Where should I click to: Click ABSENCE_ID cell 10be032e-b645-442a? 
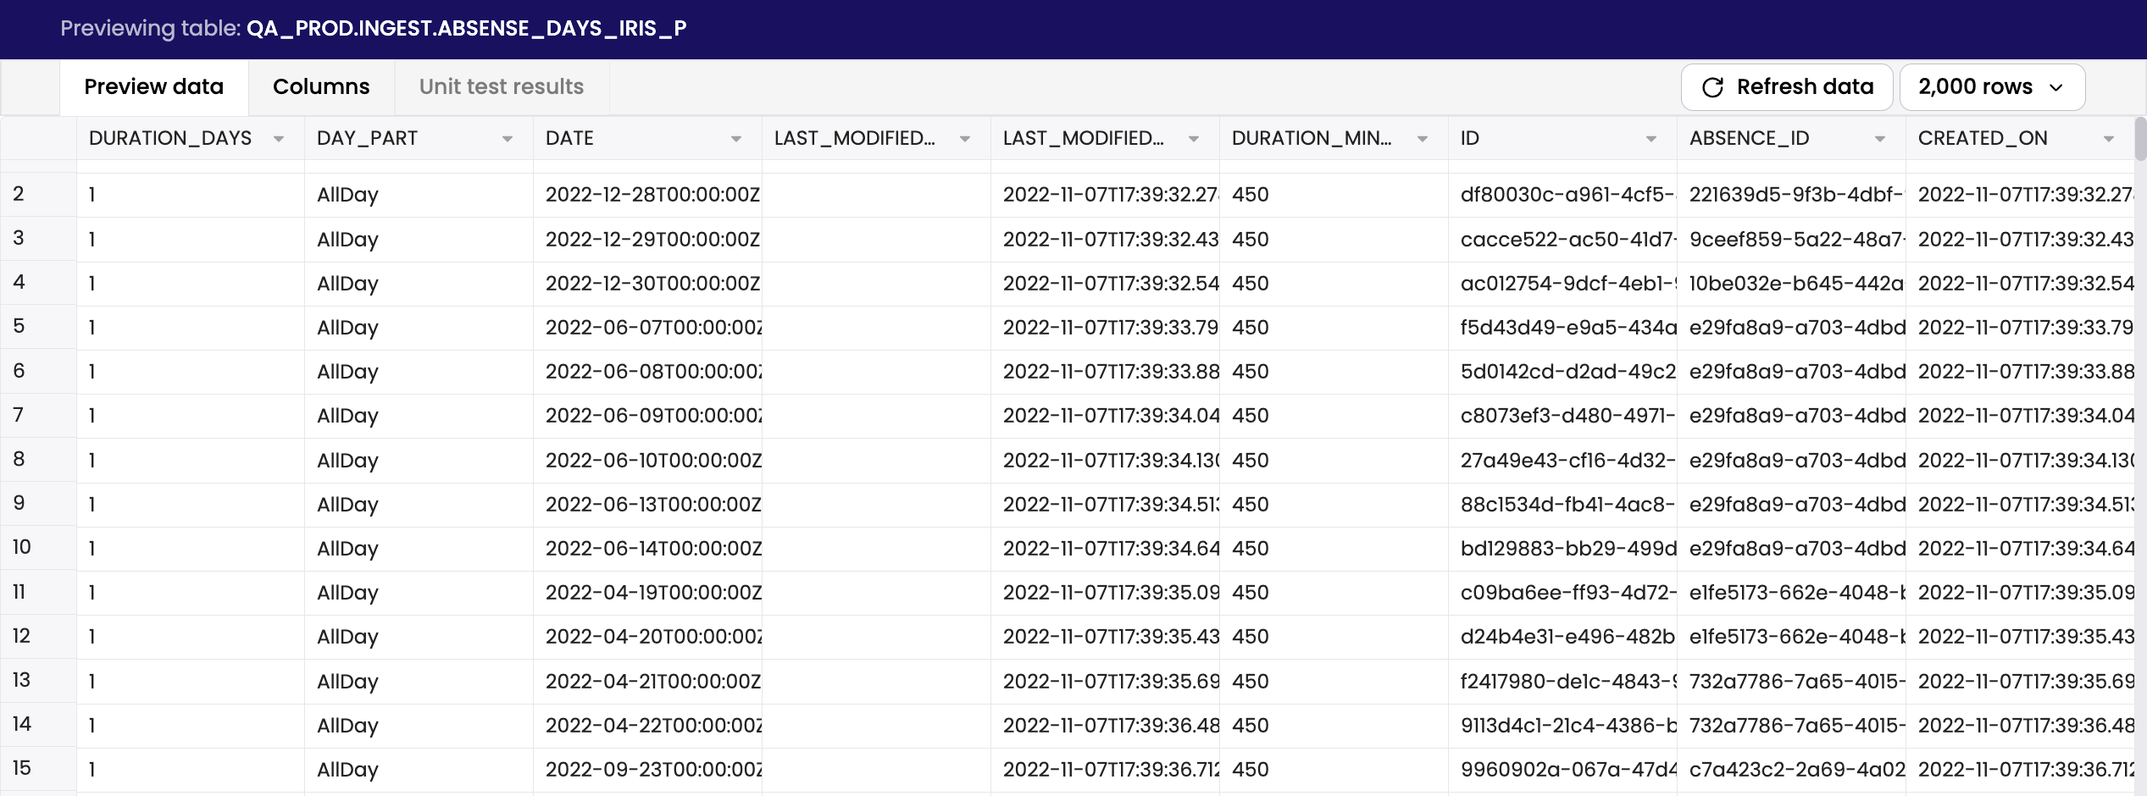click(1792, 284)
